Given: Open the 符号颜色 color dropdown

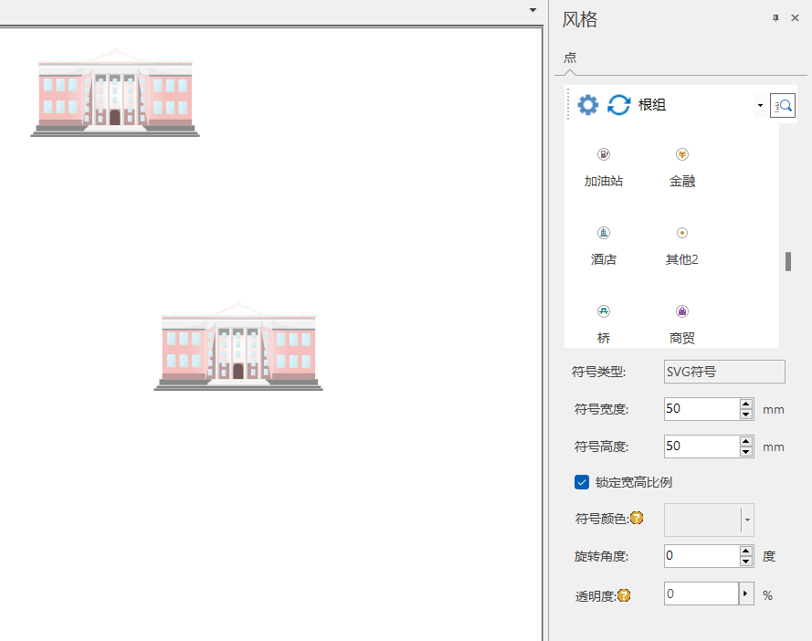Looking at the screenshot, I should [747, 520].
